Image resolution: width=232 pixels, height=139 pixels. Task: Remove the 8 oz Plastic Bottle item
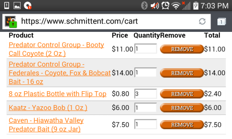pyautogui.click(x=182, y=94)
